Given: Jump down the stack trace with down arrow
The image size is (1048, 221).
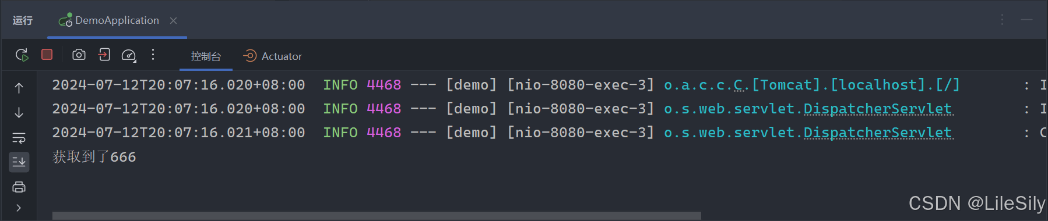Looking at the screenshot, I should (19, 112).
